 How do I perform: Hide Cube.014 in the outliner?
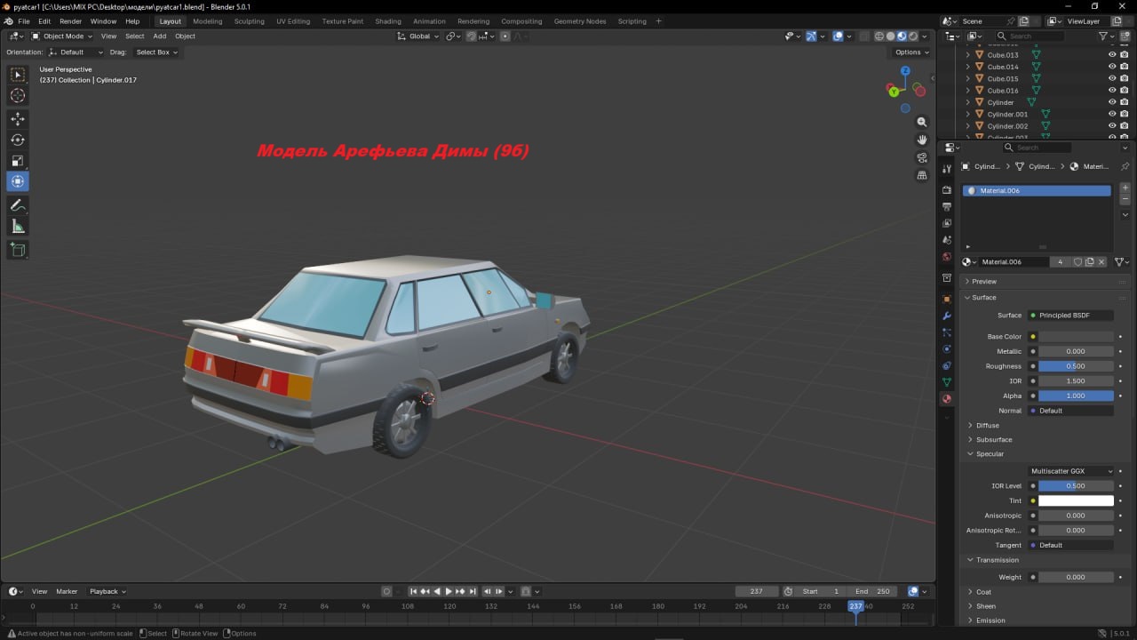click(1112, 67)
